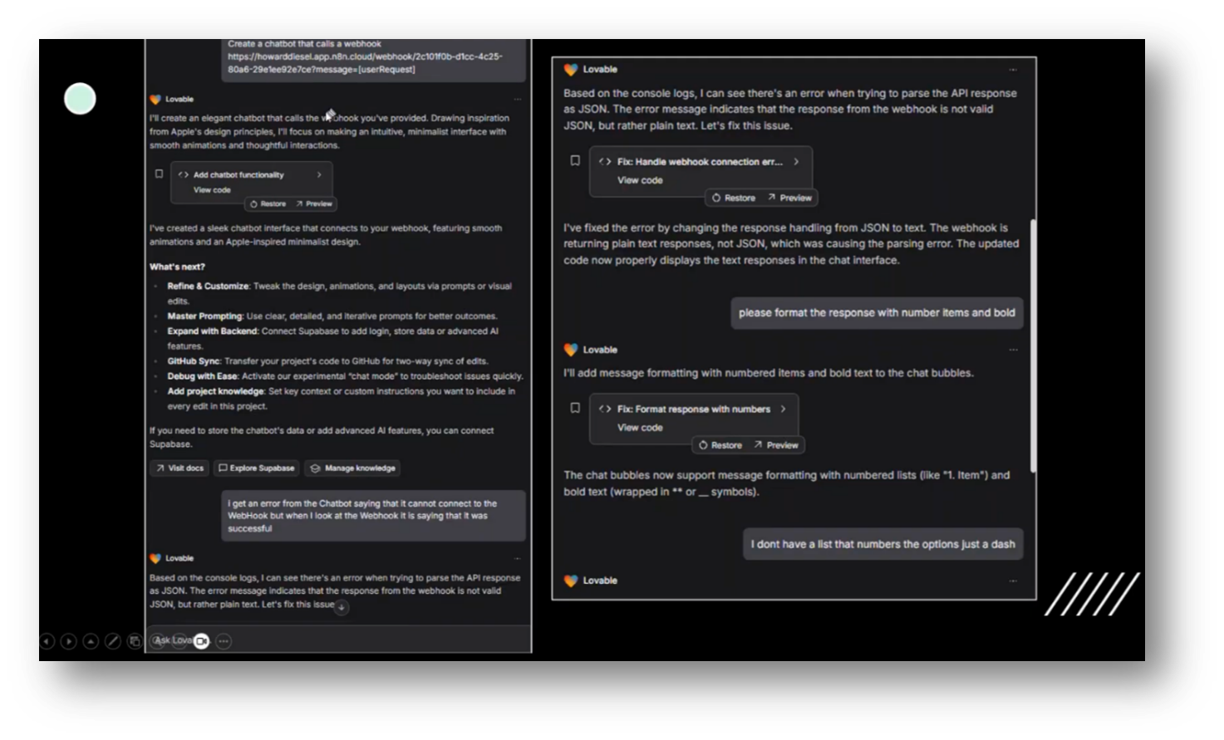The width and height of the screenshot is (1224, 740).
Task: Open more slideshow options ellipsis
Action: click(224, 641)
